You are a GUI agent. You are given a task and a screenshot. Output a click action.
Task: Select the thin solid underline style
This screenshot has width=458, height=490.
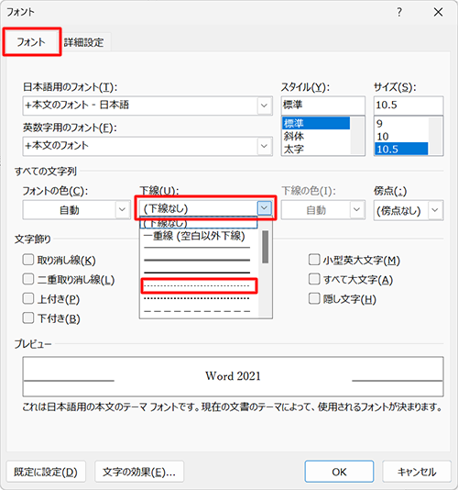tap(197, 248)
